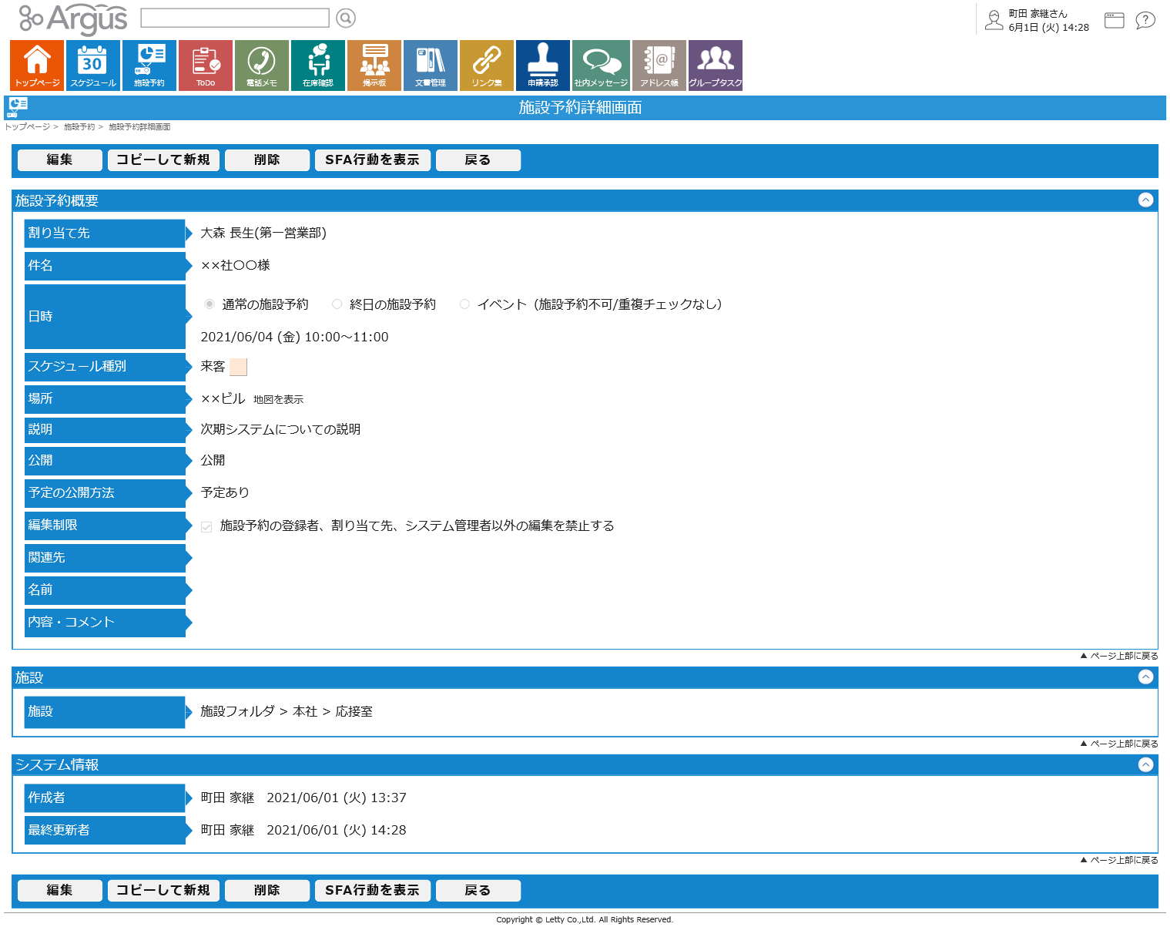This screenshot has width=1170, height=927.
Task: Open the 申請承認 stamp icon
Action: [x=543, y=65]
